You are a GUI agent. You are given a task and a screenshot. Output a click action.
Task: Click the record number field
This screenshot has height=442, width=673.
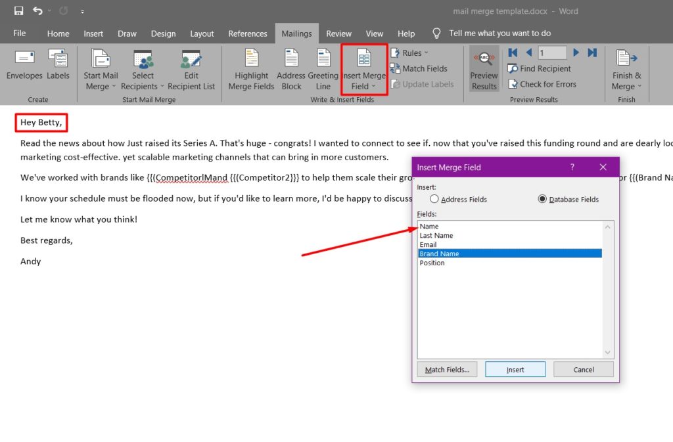[x=552, y=53]
